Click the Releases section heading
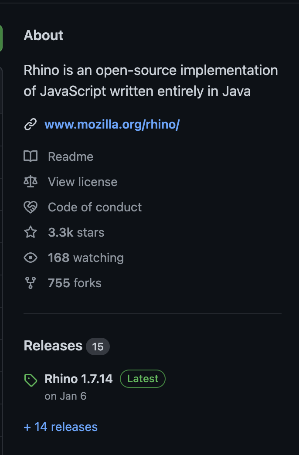This screenshot has width=299, height=455. [x=53, y=346]
